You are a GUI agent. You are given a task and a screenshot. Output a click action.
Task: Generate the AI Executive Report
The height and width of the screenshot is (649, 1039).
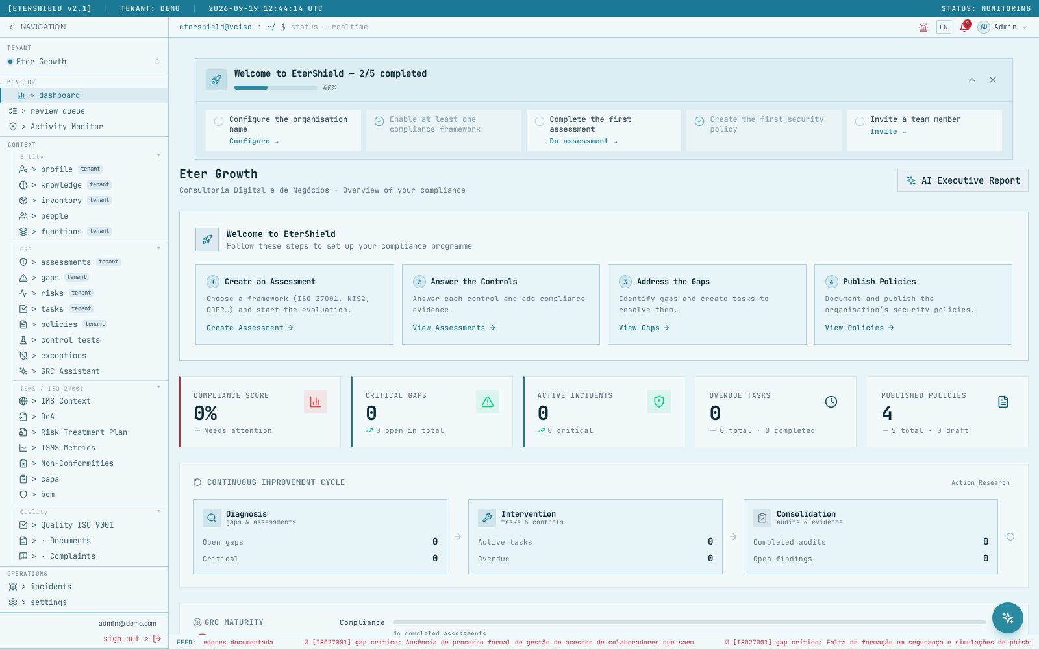point(963,180)
